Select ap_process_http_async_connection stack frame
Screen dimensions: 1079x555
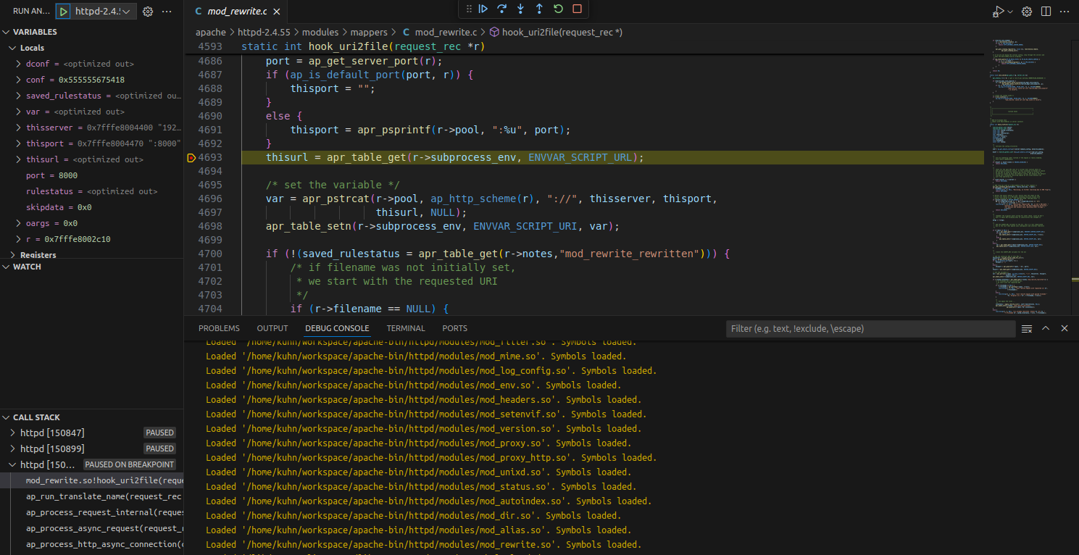pos(92,544)
